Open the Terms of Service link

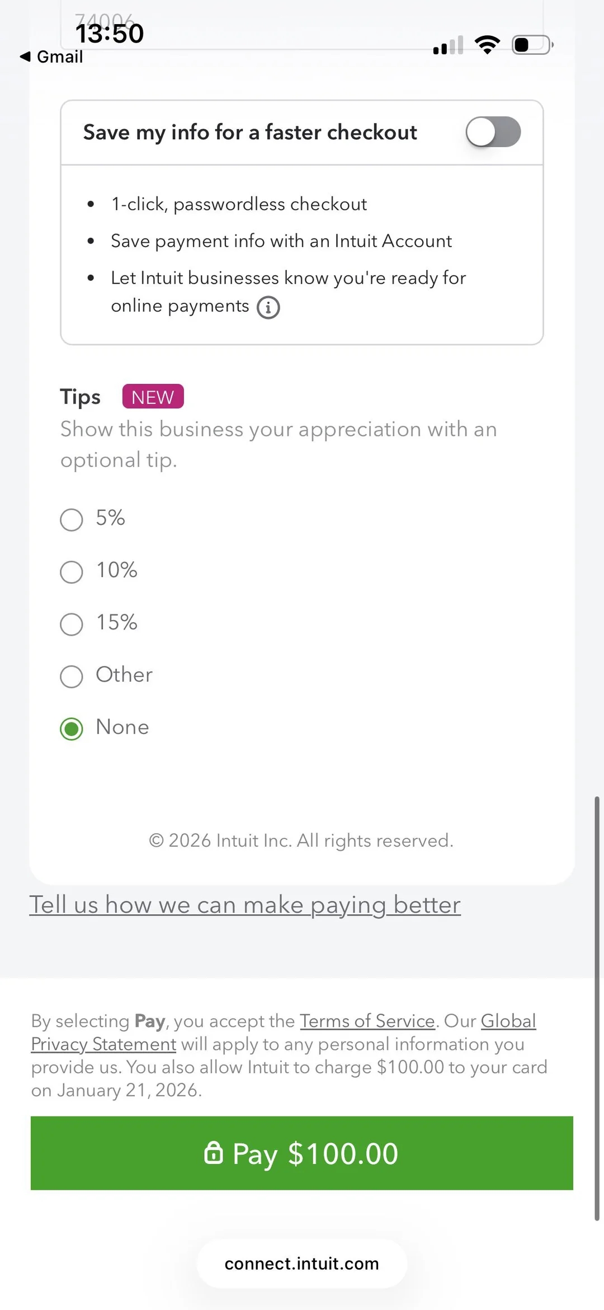click(367, 1021)
